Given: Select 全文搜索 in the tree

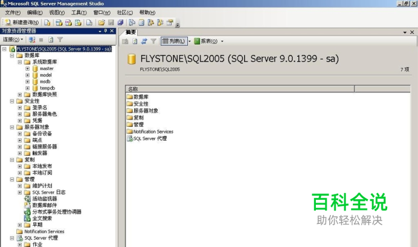Looking at the screenshot, I should tap(42, 219).
